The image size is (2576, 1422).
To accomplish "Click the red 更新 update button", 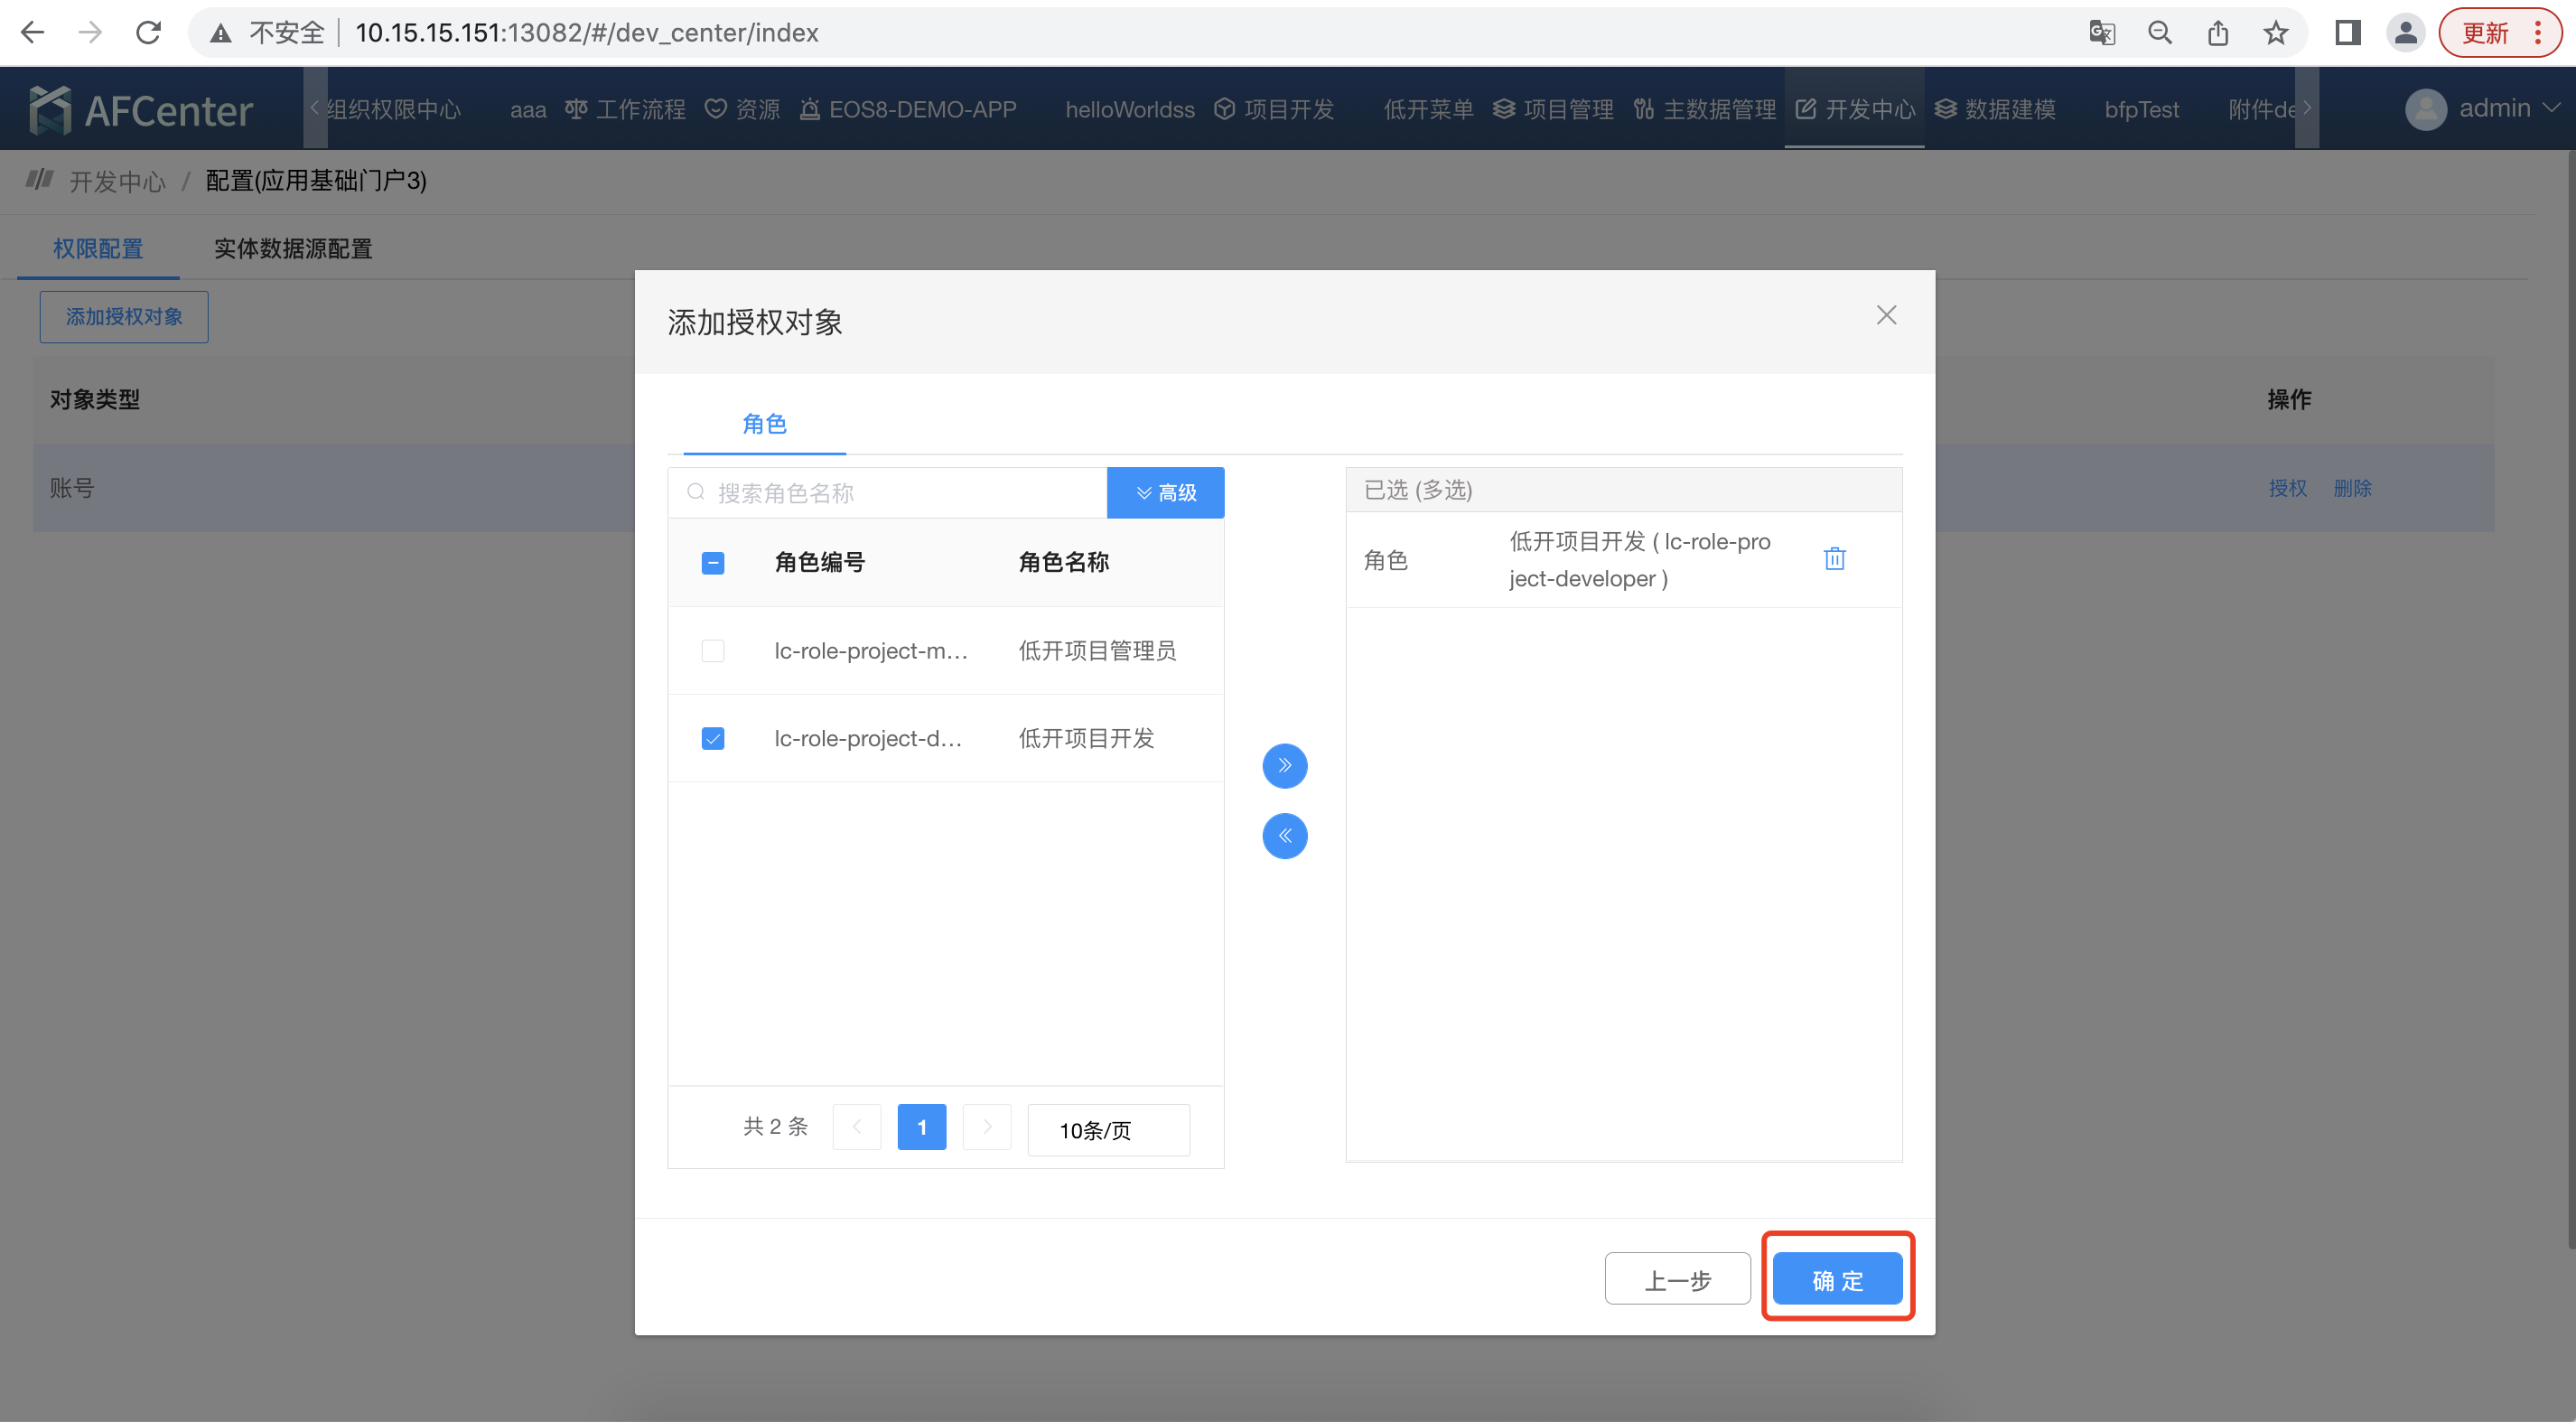I will coord(2499,33).
